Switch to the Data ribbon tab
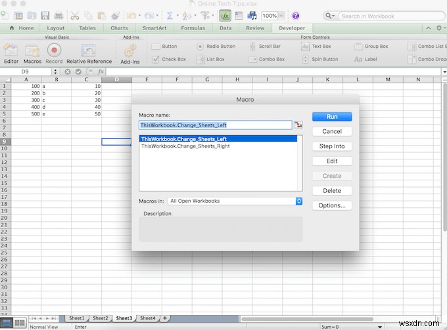This screenshot has width=447, height=330. tap(225, 28)
